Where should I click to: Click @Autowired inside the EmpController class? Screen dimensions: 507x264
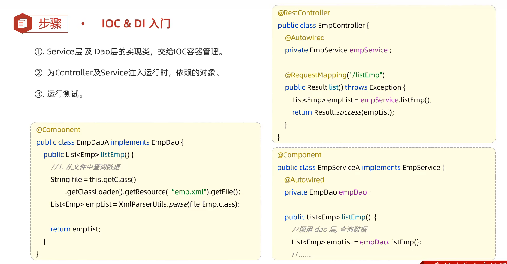pos(305,38)
